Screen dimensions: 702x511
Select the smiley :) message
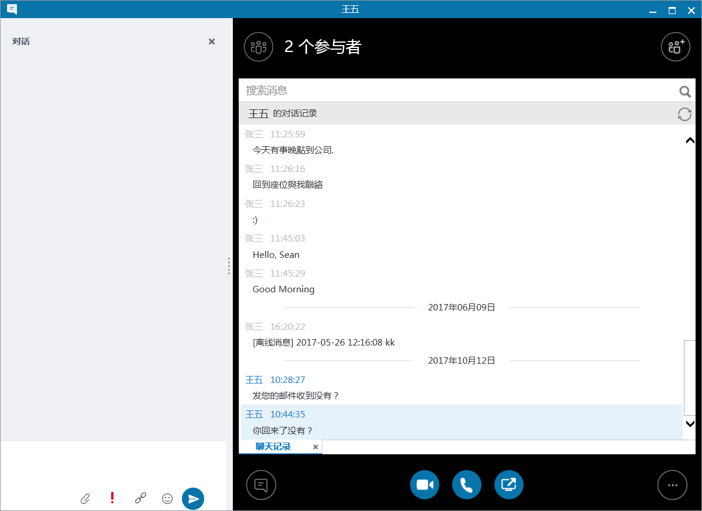[255, 220]
